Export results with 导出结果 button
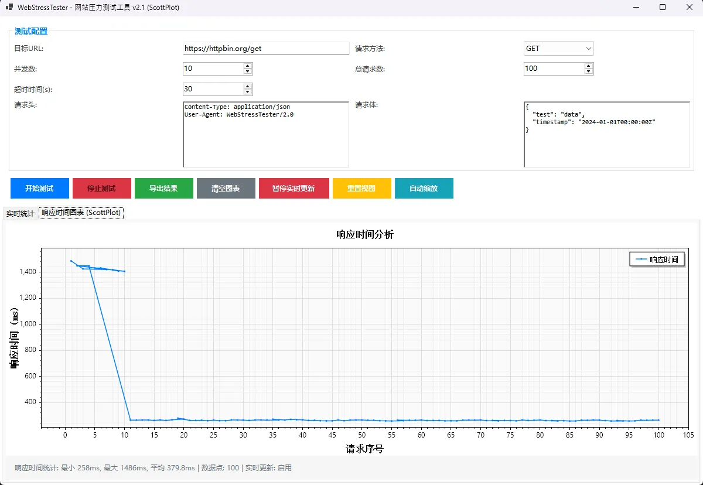 click(x=163, y=189)
